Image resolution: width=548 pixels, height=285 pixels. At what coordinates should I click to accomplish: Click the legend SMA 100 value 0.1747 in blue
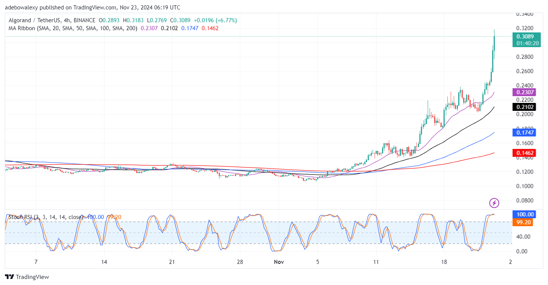click(x=190, y=28)
